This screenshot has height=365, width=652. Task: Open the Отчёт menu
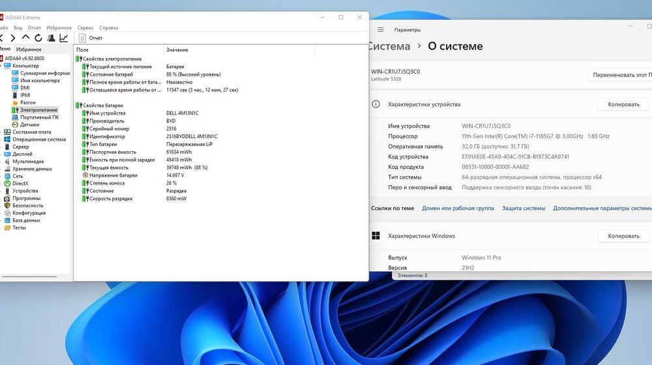click(35, 28)
